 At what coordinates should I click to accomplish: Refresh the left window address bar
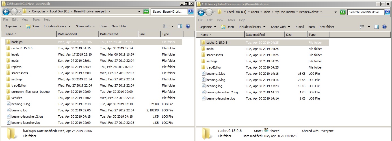click(x=146, y=12)
